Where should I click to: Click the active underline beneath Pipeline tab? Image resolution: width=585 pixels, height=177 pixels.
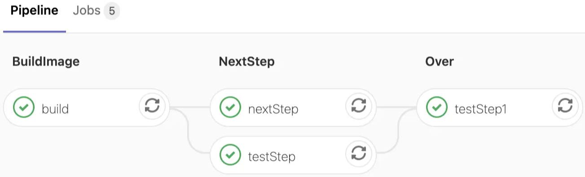tap(35, 32)
